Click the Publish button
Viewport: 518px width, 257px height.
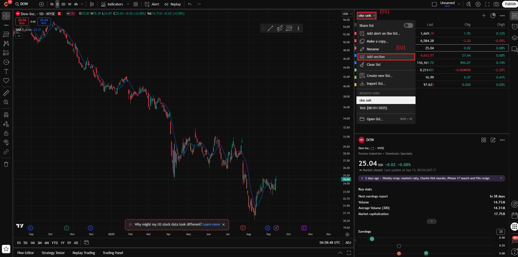tap(510, 4)
